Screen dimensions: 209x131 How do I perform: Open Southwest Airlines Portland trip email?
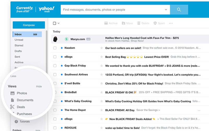tap(130, 75)
